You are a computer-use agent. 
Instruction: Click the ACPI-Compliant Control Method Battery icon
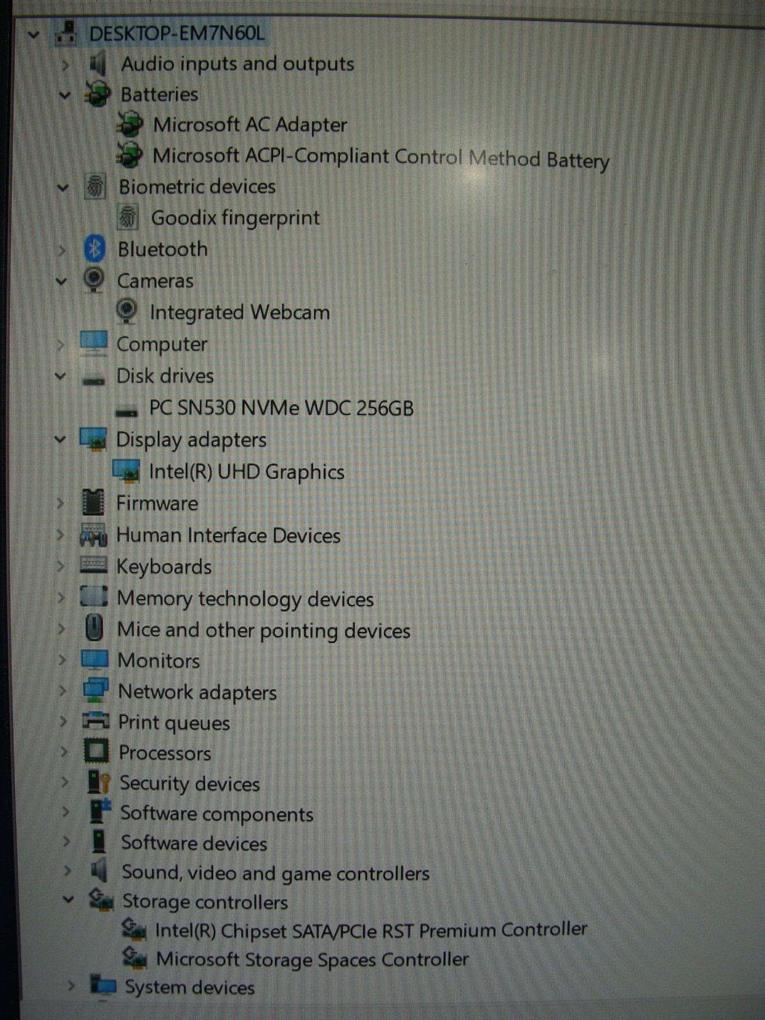click(129, 155)
